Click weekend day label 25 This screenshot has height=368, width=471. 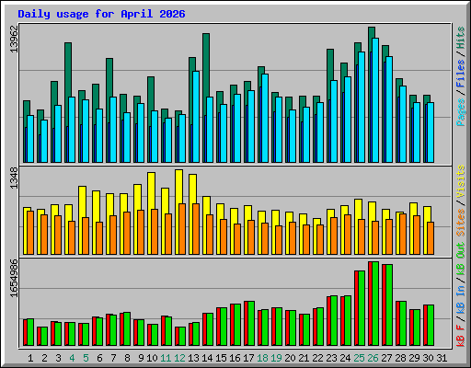coord(359,358)
